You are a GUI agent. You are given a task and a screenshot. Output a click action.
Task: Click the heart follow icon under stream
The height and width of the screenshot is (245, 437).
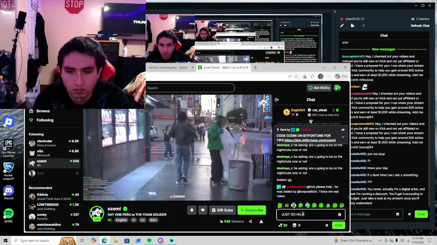click(203, 210)
